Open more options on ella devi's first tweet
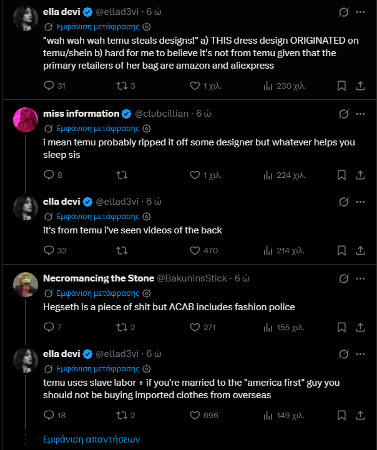377x450 pixels. pyautogui.click(x=360, y=12)
